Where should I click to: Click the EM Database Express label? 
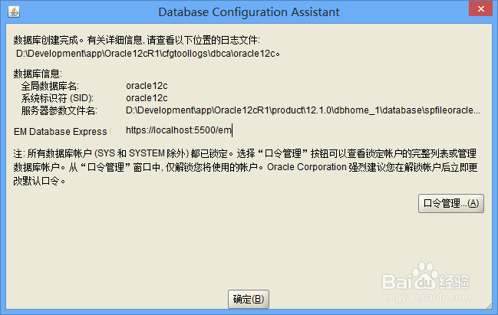pyautogui.click(x=61, y=131)
